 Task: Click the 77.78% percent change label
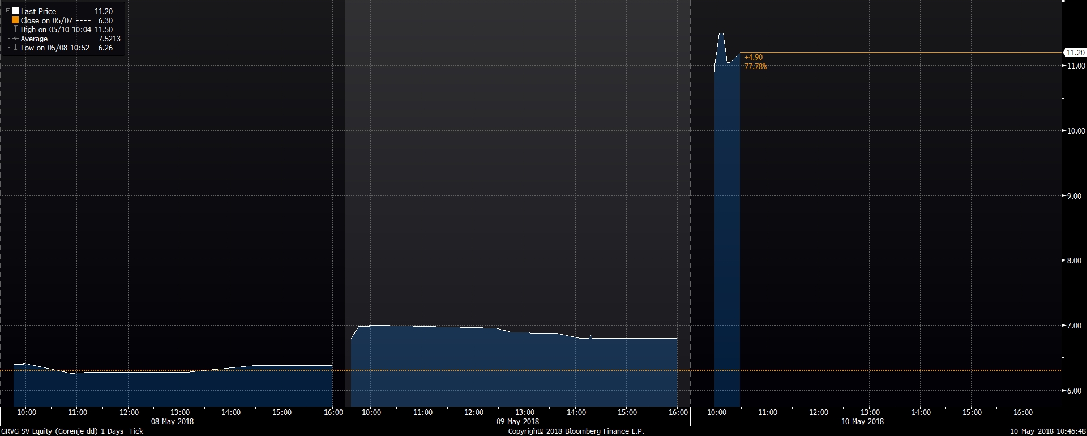[x=755, y=66]
